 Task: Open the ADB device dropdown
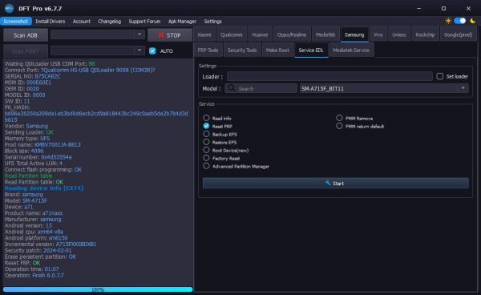click(98, 34)
